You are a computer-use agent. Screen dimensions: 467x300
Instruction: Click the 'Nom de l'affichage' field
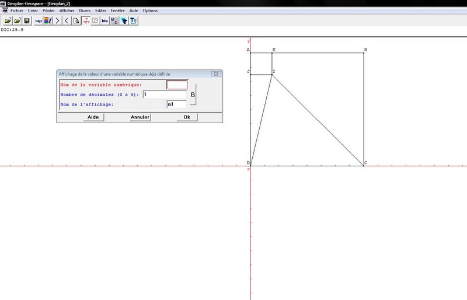176,104
